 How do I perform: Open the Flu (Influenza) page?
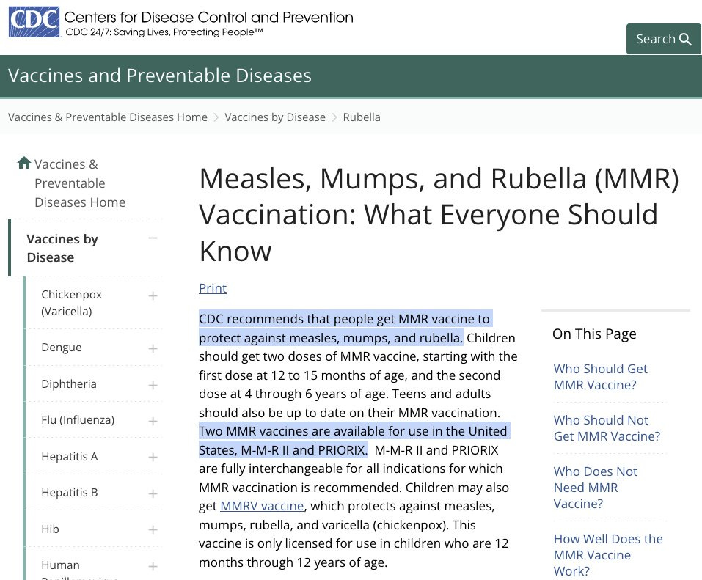pyautogui.click(x=78, y=420)
